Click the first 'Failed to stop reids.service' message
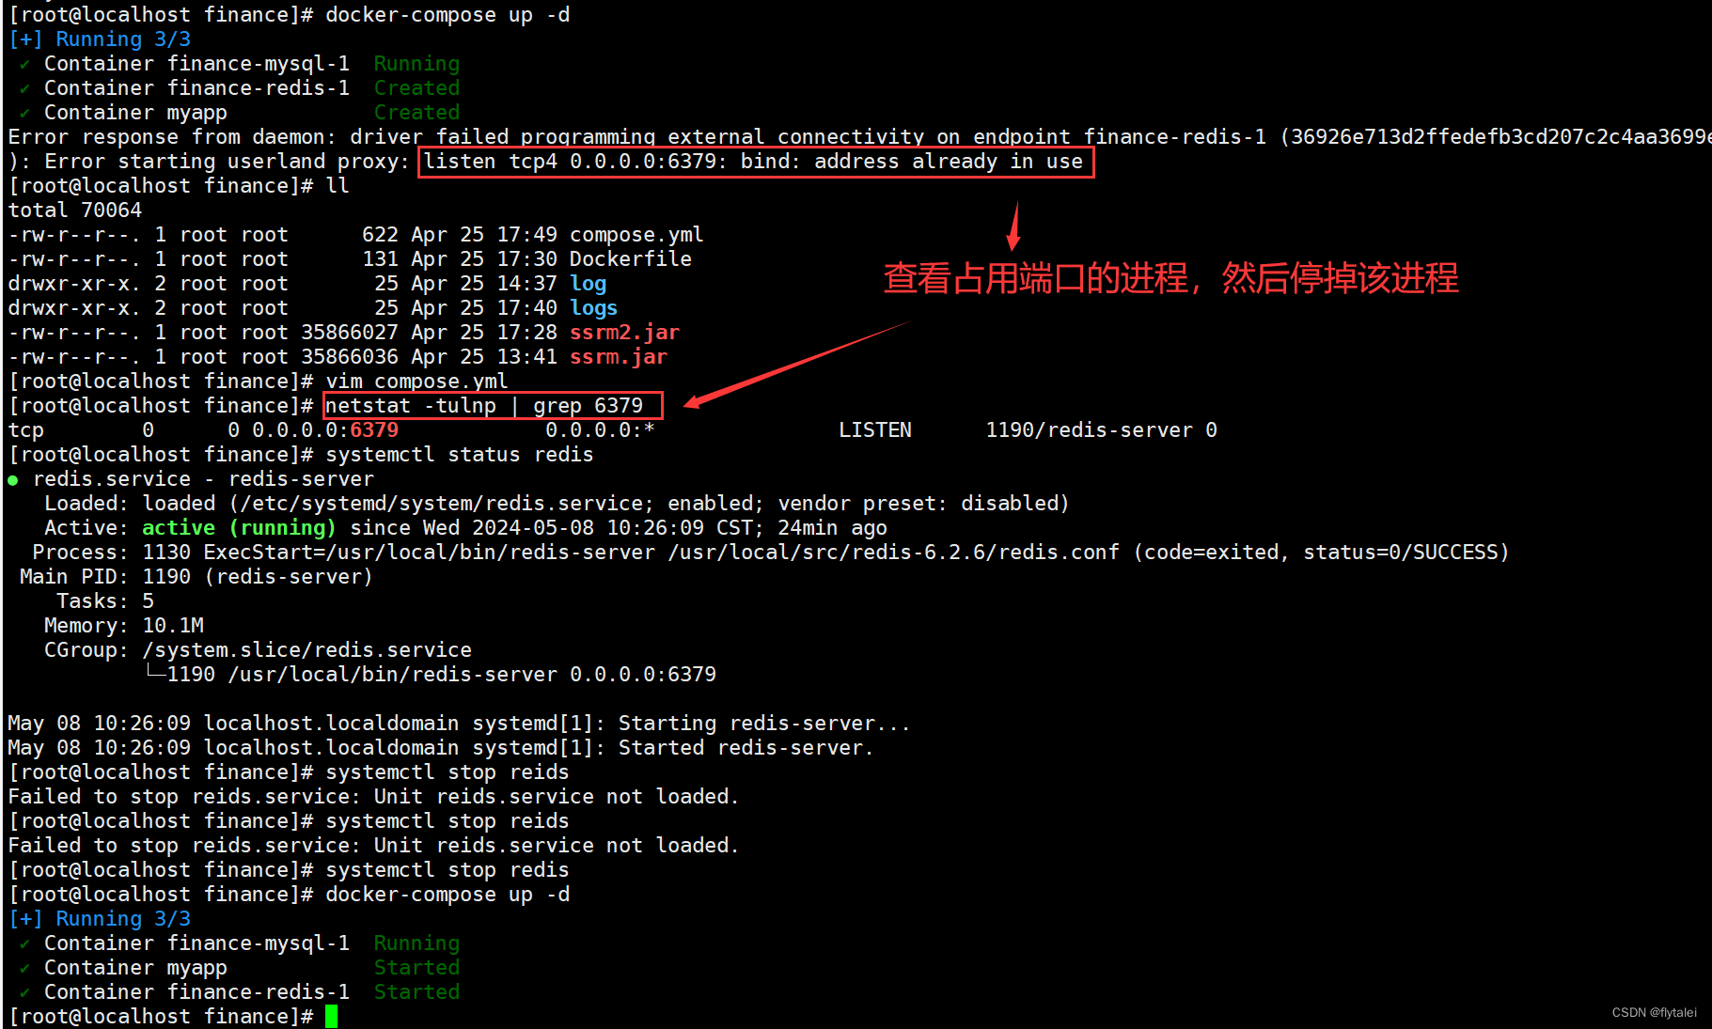 373,797
